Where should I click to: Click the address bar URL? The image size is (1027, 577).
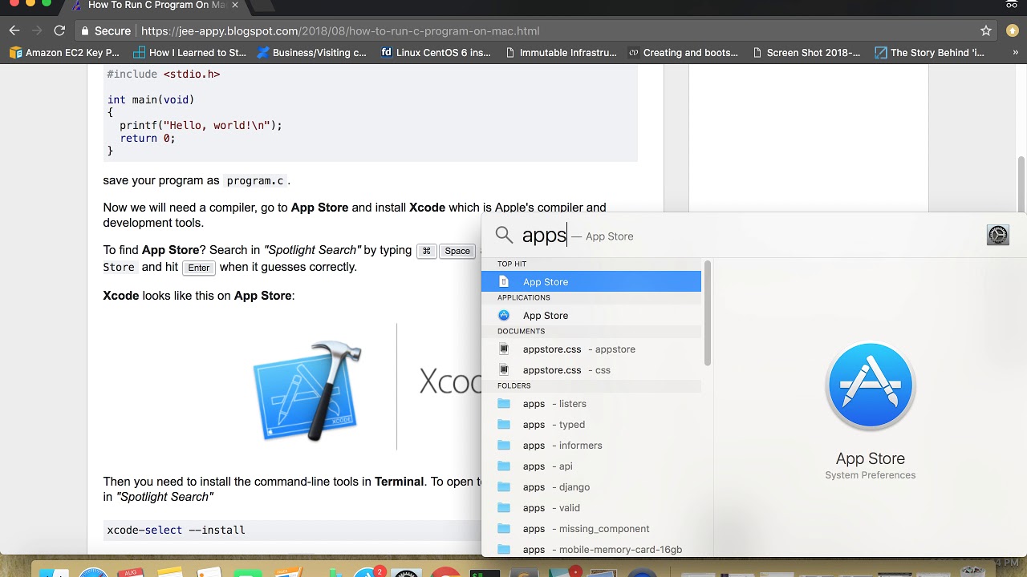pyautogui.click(x=340, y=31)
